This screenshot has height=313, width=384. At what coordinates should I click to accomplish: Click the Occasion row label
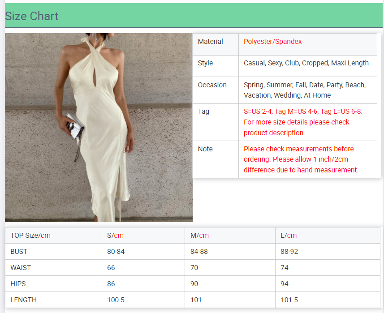[x=212, y=85]
